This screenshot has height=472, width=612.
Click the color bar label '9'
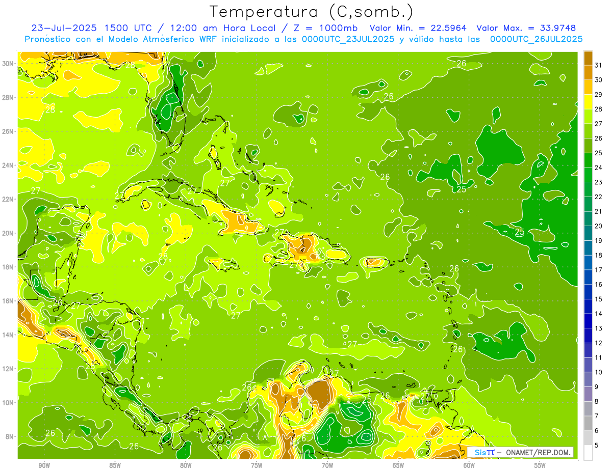[x=597, y=387]
